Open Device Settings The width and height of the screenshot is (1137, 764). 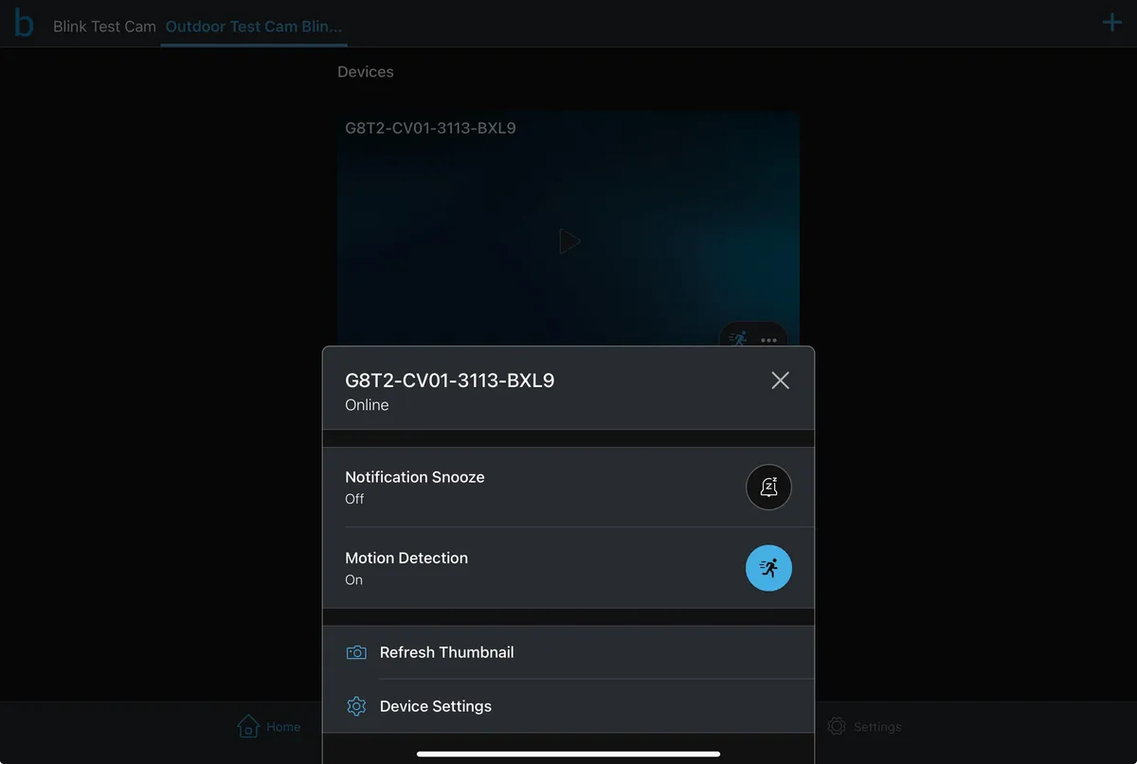(x=568, y=706)
